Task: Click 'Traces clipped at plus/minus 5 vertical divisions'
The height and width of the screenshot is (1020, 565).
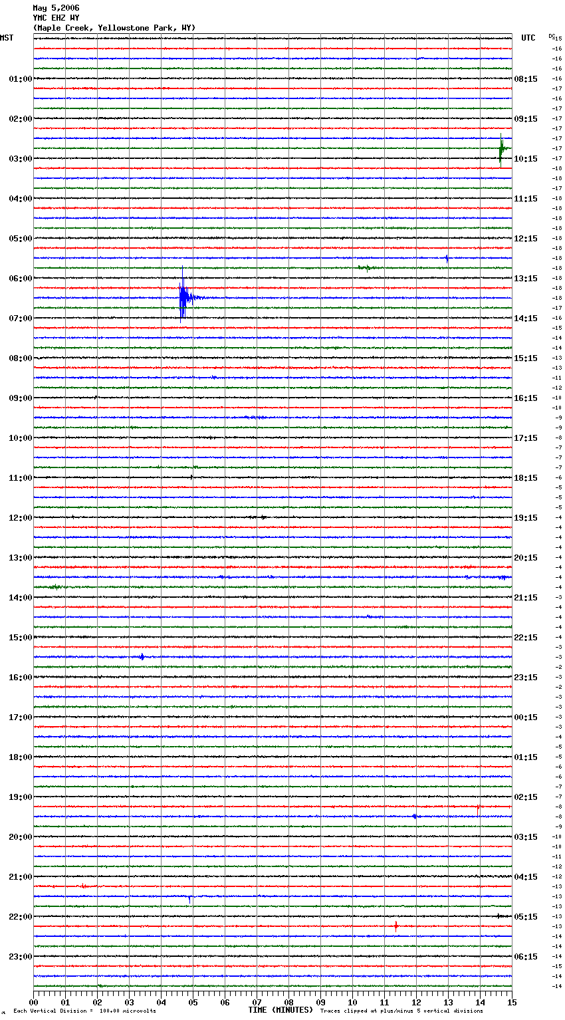Action: click(401, 1011)
